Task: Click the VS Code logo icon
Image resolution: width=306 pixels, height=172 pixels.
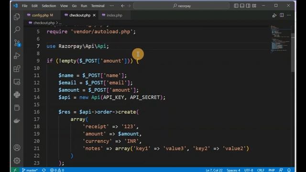Action: tap(15, 6)
